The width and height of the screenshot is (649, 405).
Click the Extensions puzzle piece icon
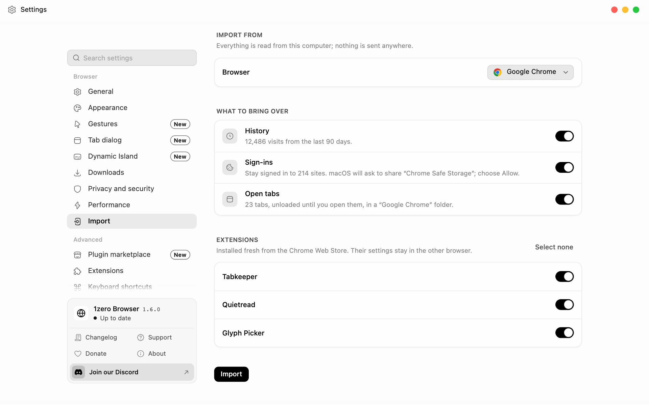pyautogui.click(x=77, y=271)
